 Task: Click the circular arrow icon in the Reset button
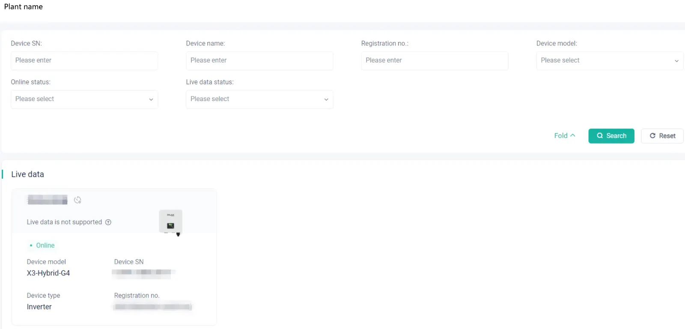coord(652,136)
